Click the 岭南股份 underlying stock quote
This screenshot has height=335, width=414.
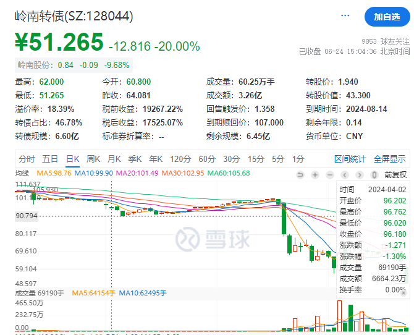click(74, 66)
